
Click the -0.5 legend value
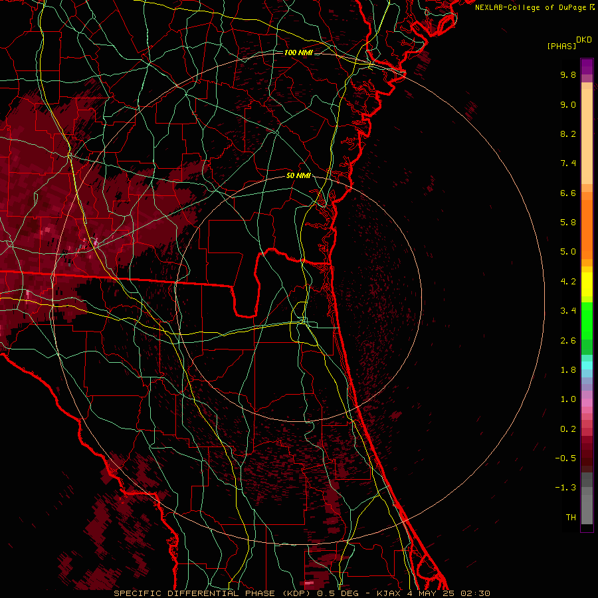(x=565, y=458)
